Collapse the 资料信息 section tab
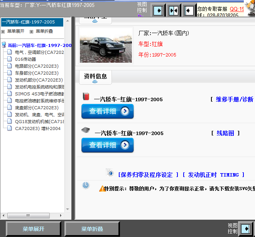255x237 pixels. 95,77
